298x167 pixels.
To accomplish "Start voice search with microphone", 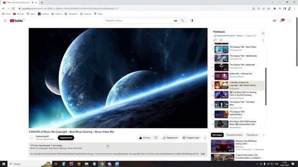I will 192,20.
